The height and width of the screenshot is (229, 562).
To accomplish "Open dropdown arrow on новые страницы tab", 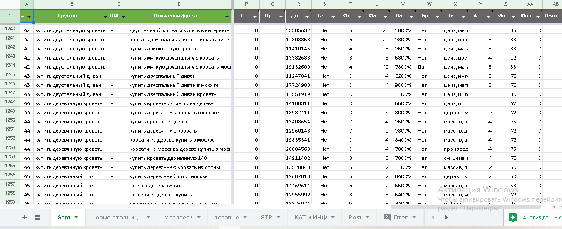I will pyautogui.click(x=148, y=217).
